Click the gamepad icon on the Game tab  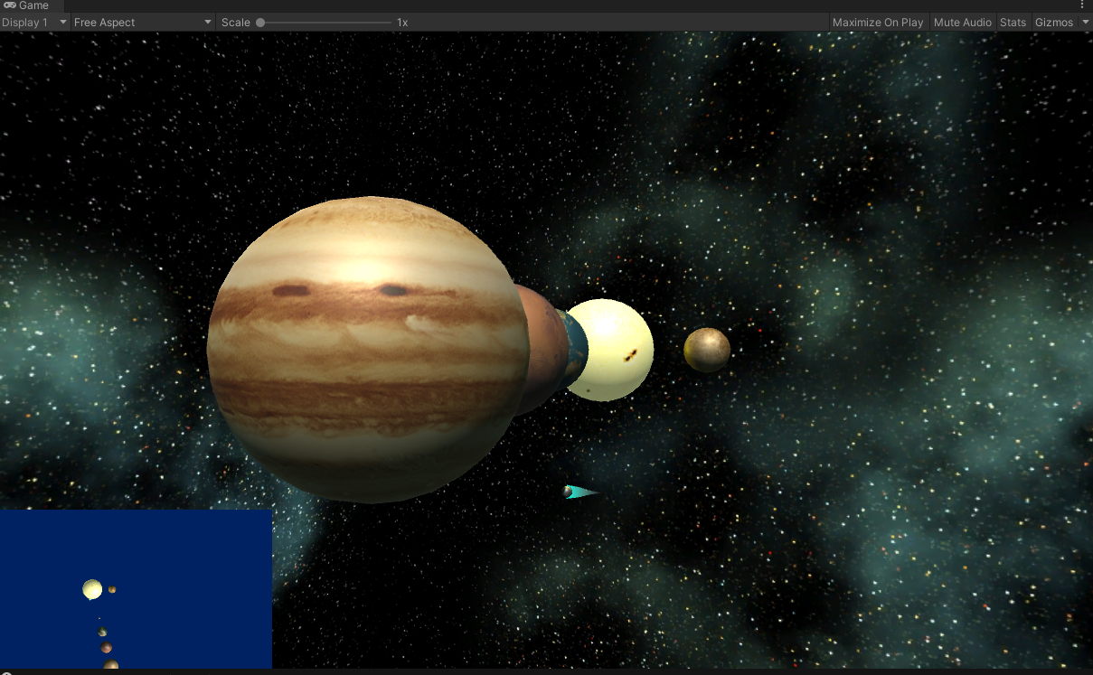8,5
